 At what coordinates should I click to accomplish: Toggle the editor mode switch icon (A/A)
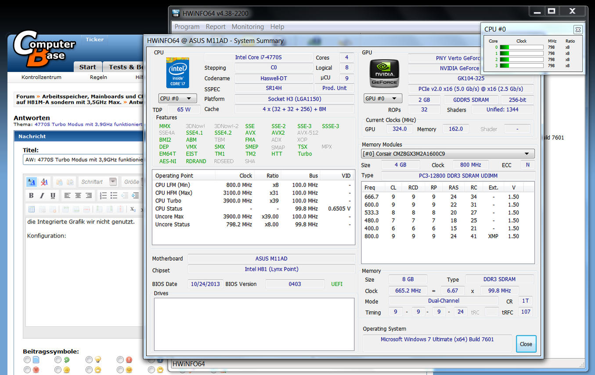click(32, 182)
